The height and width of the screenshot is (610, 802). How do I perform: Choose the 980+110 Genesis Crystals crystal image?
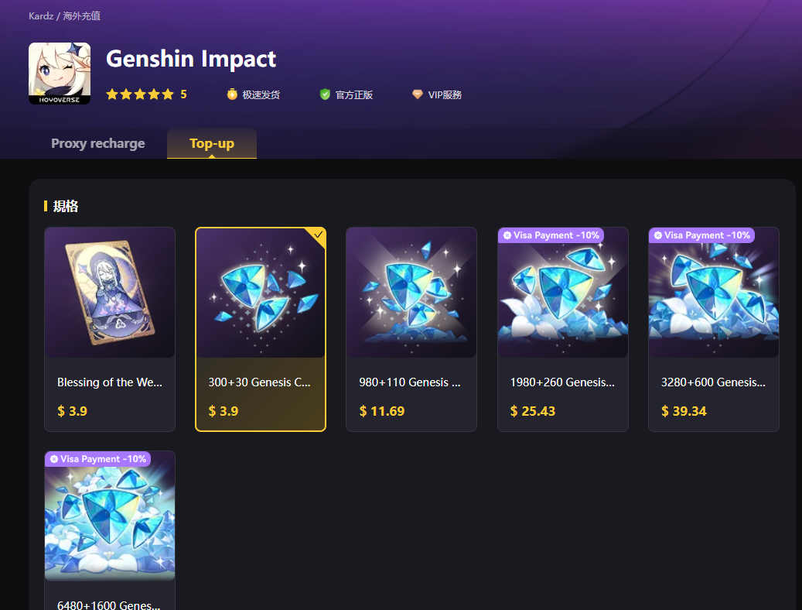(x=411, y=293)
